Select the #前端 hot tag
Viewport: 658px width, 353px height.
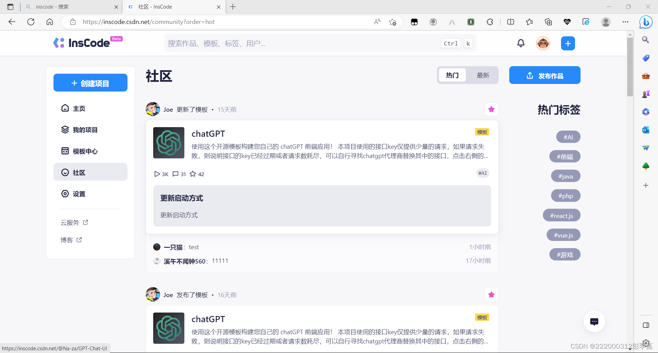(564, 157)
